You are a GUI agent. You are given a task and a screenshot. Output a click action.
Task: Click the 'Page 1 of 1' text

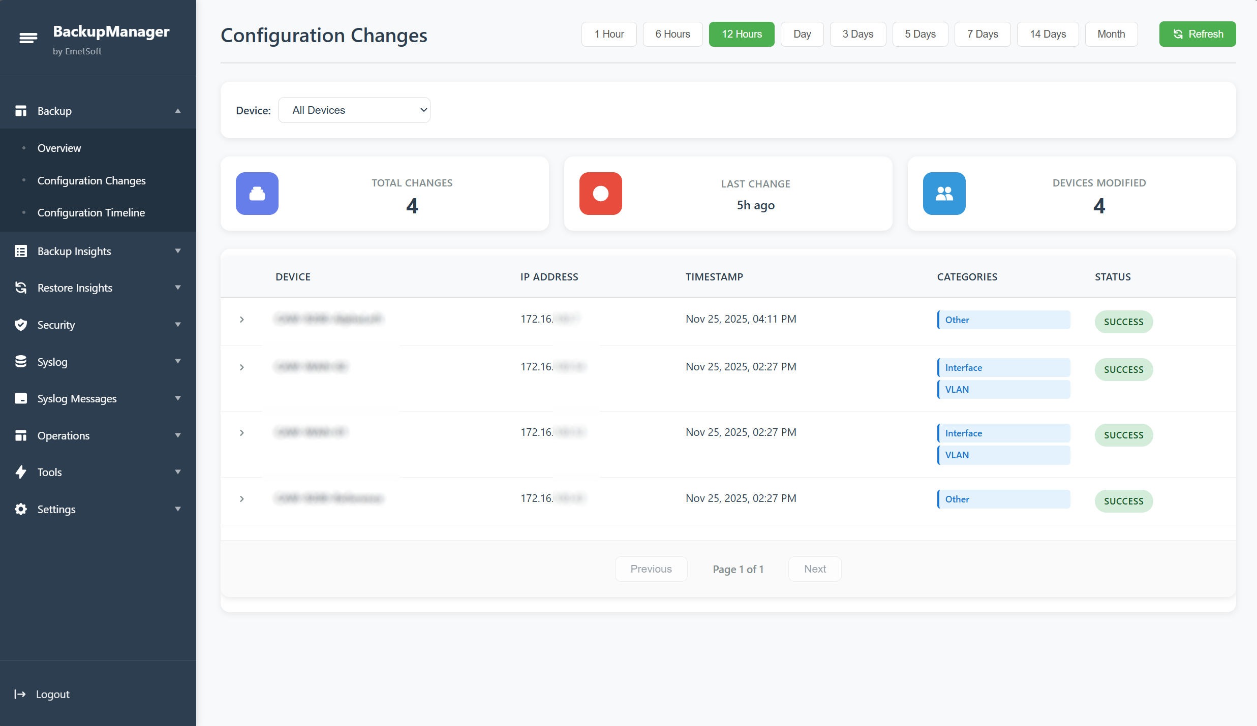tap(738, 569)
